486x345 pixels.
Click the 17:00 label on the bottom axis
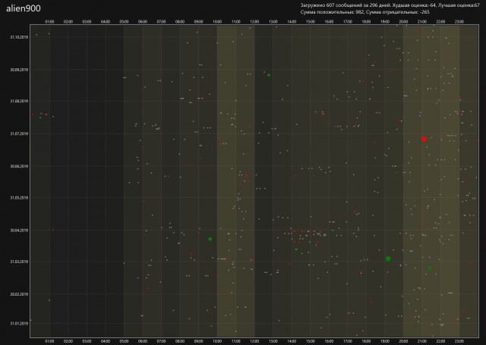[348, 341]
